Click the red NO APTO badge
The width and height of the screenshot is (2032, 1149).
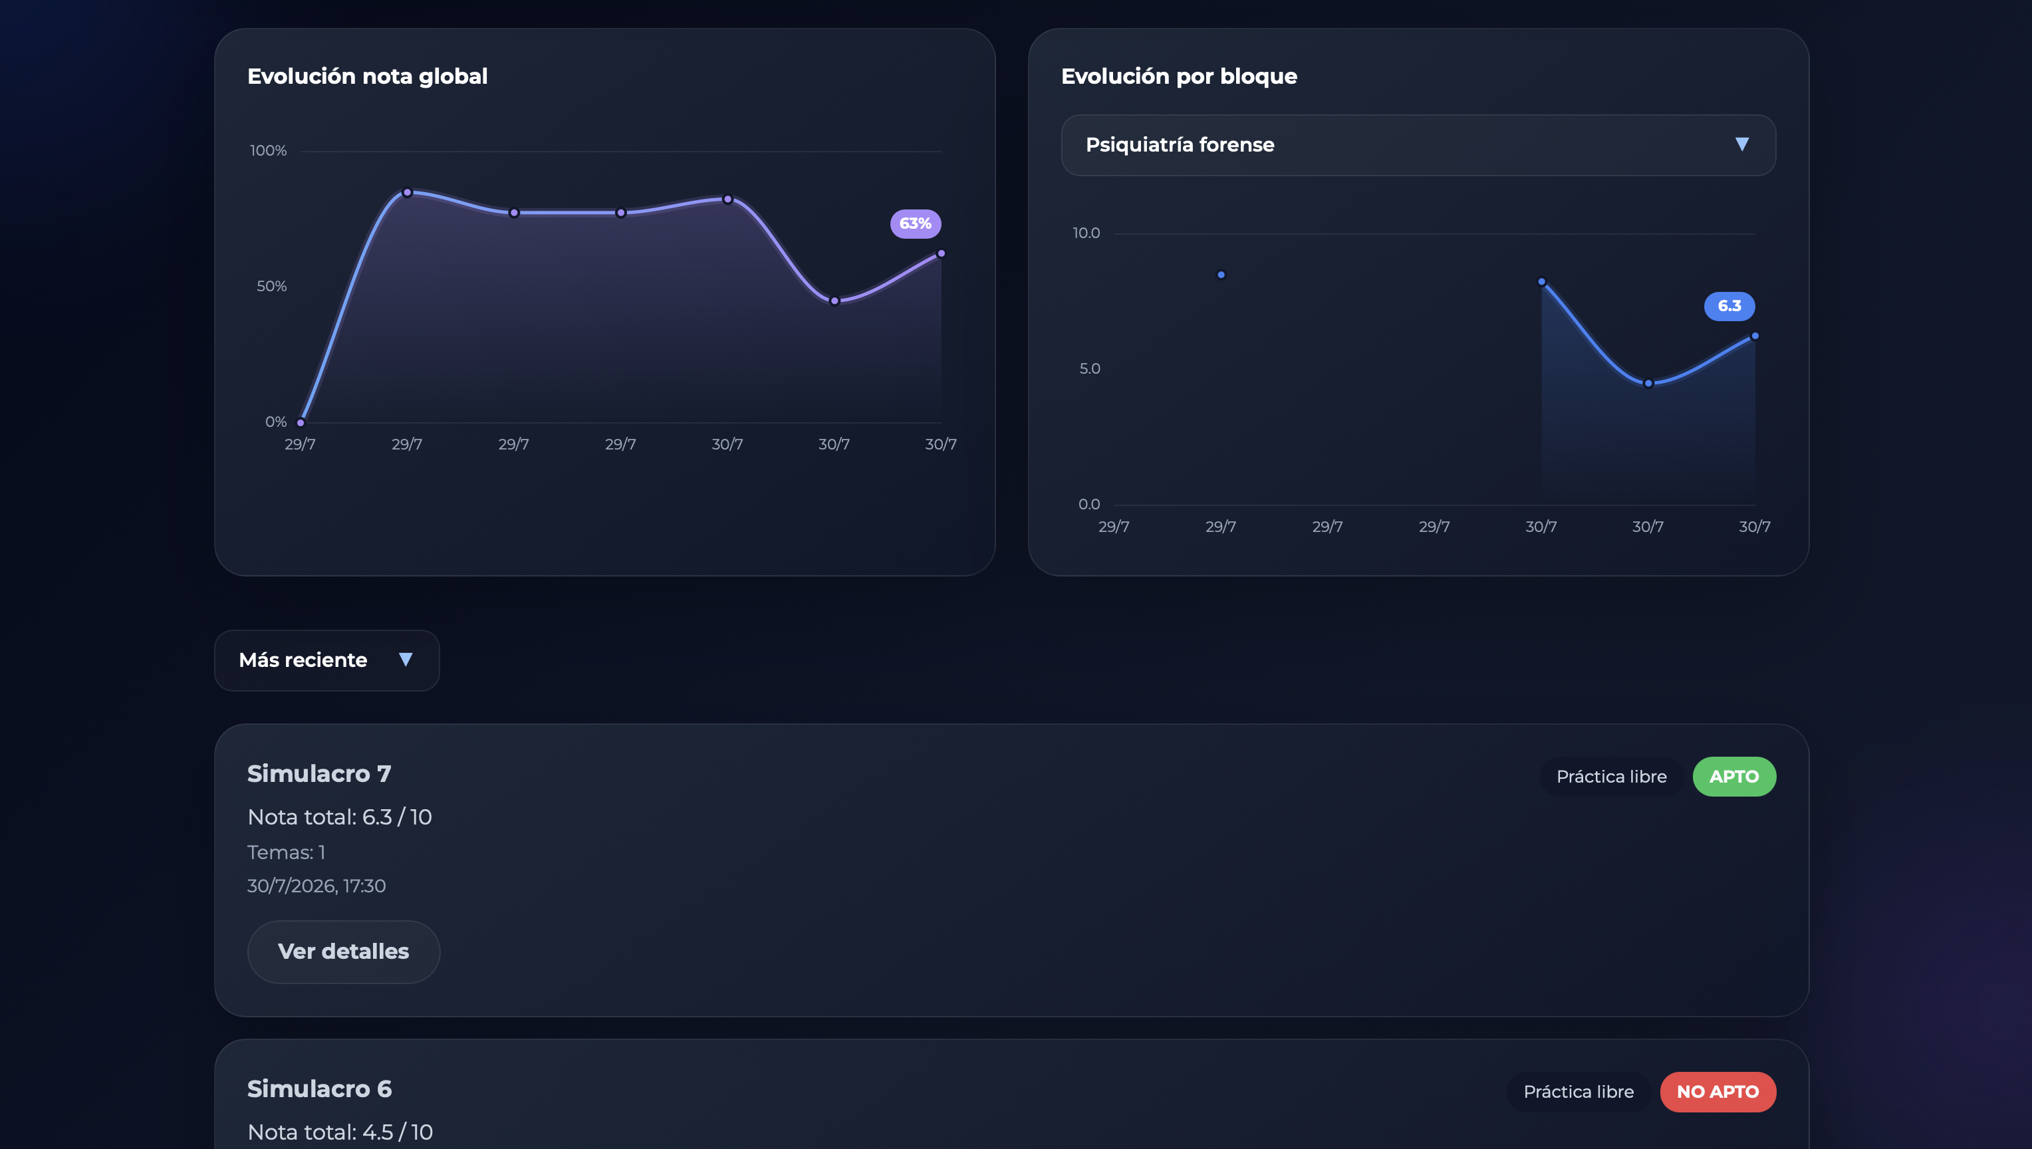tap(1718, 1091)
